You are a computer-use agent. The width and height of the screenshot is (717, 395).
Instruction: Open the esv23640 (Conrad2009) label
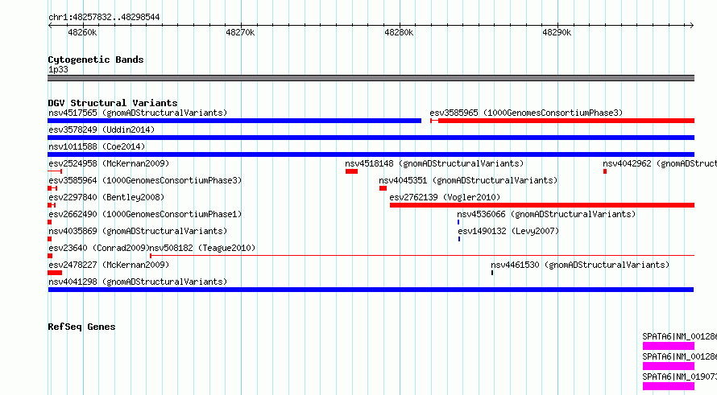click(x=99, y=248)
